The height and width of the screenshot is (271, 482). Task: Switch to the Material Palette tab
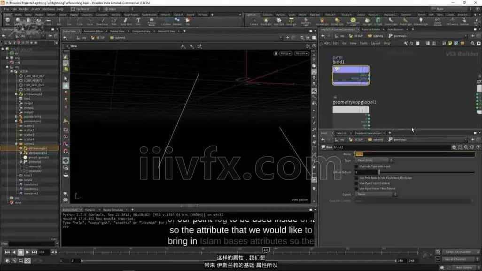(371, 30)
